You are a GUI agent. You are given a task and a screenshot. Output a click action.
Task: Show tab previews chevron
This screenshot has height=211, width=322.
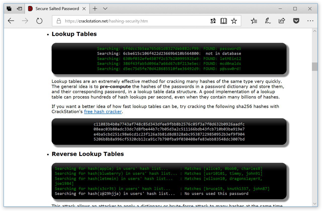click(105, 9)
